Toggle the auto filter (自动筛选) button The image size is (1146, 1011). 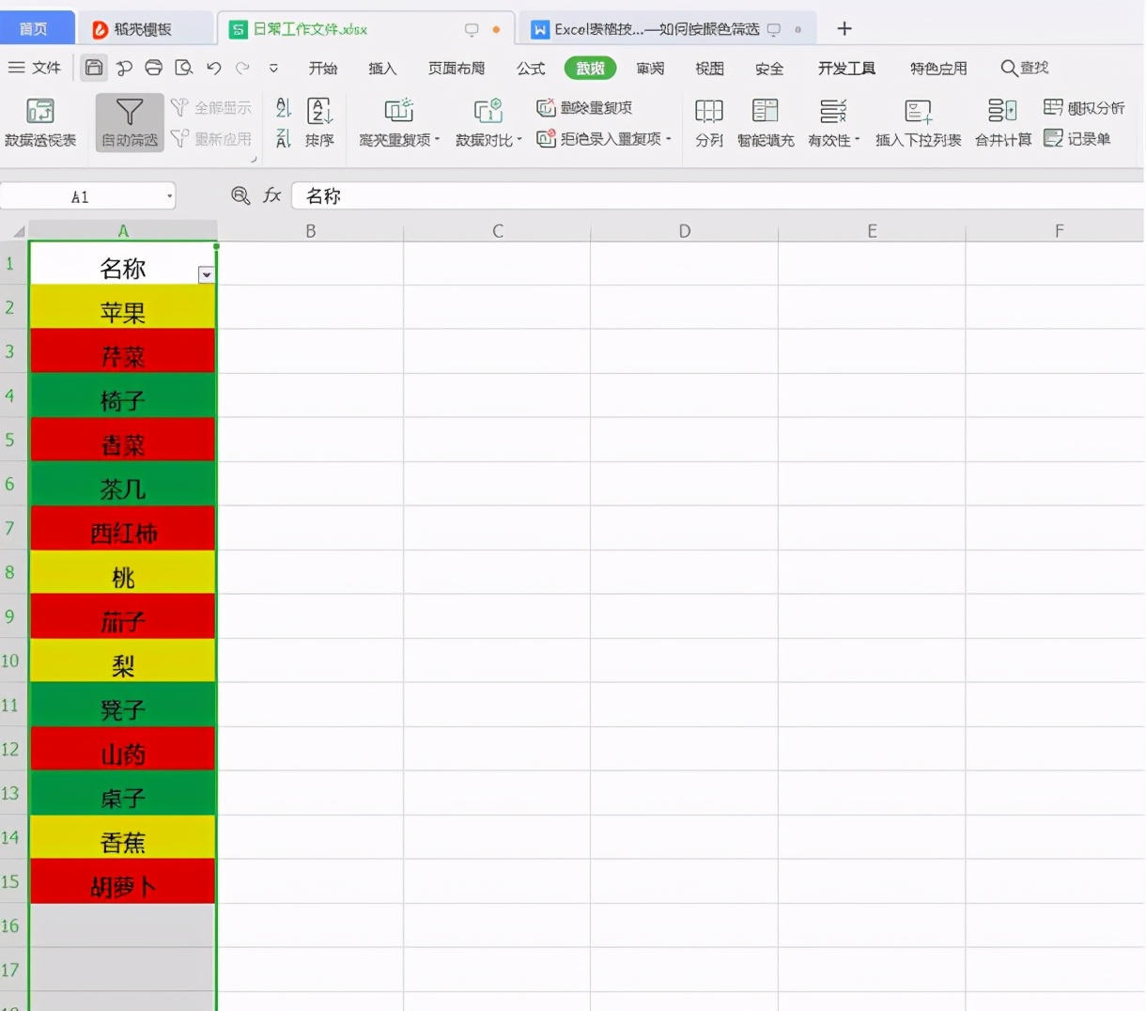pyautogui.click(x=130, y=122)
